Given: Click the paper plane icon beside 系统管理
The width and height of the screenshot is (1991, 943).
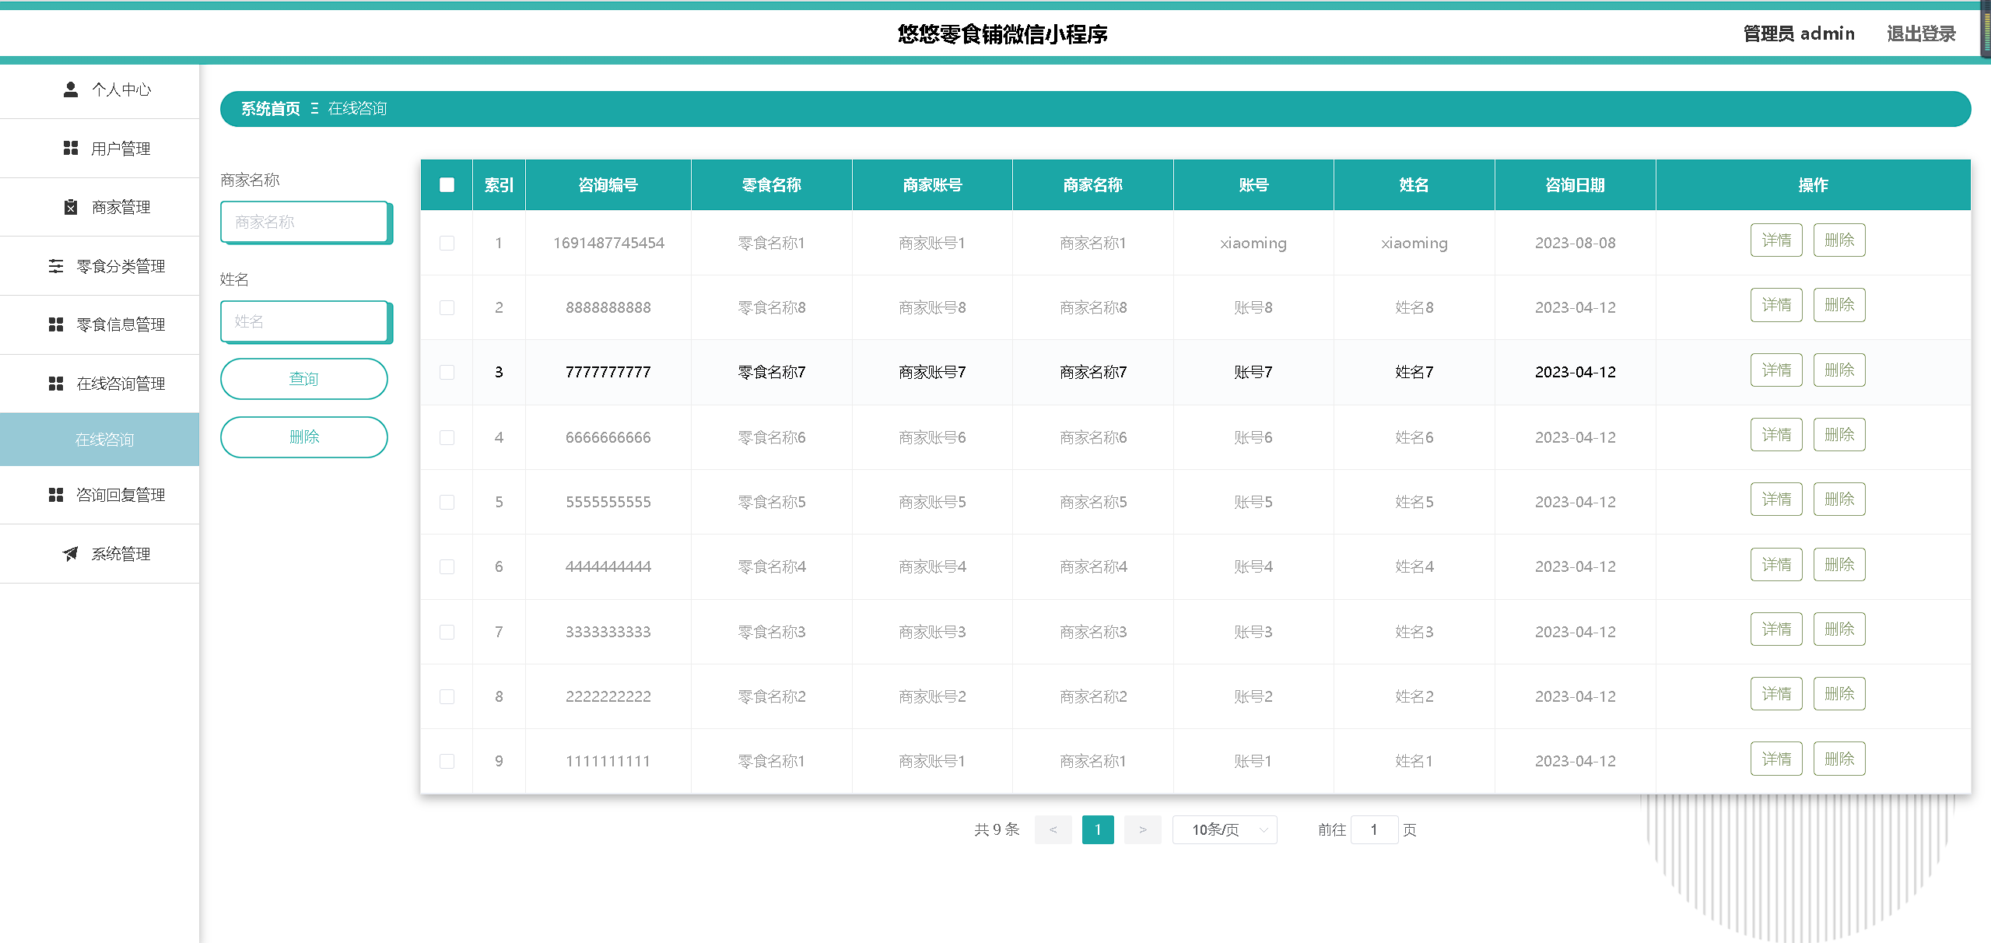Looking at the screenshot, I should 71,553.
